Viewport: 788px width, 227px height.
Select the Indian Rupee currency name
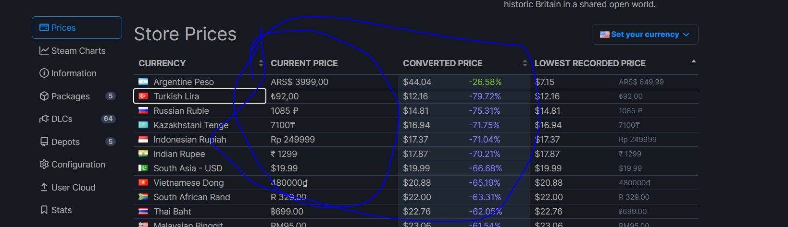coord(179,154)
